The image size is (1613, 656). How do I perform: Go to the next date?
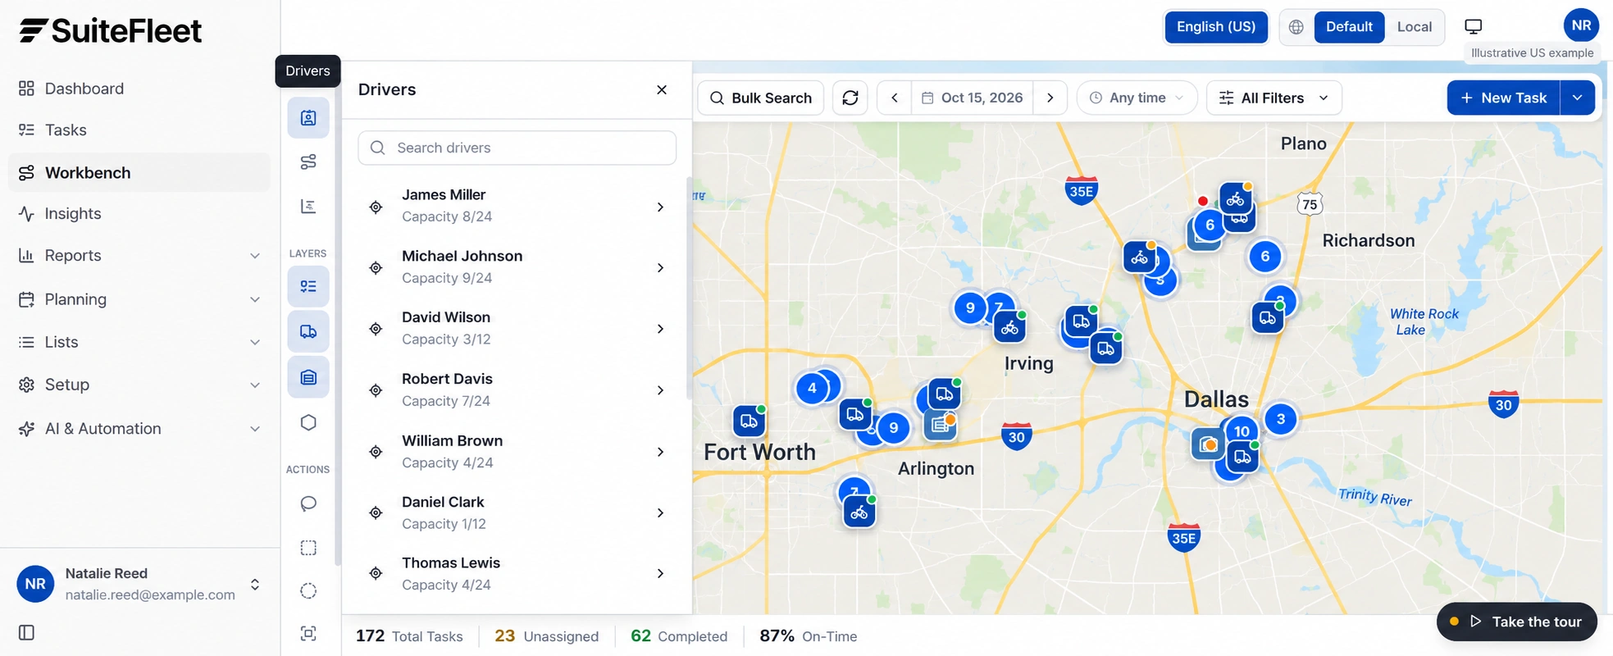[x=1050, y=98]
